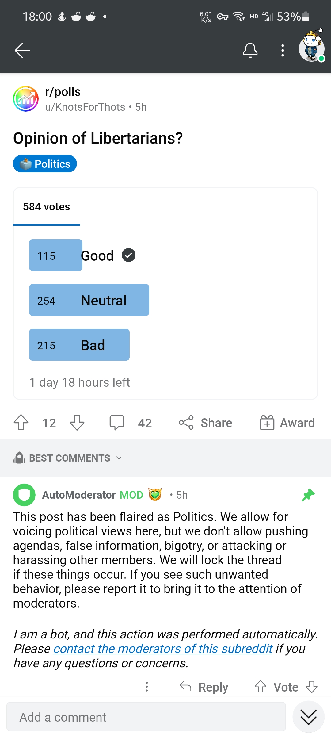Open AutoModerator comment's three-dot options
The image size is (331, 736).
(147, 687)
